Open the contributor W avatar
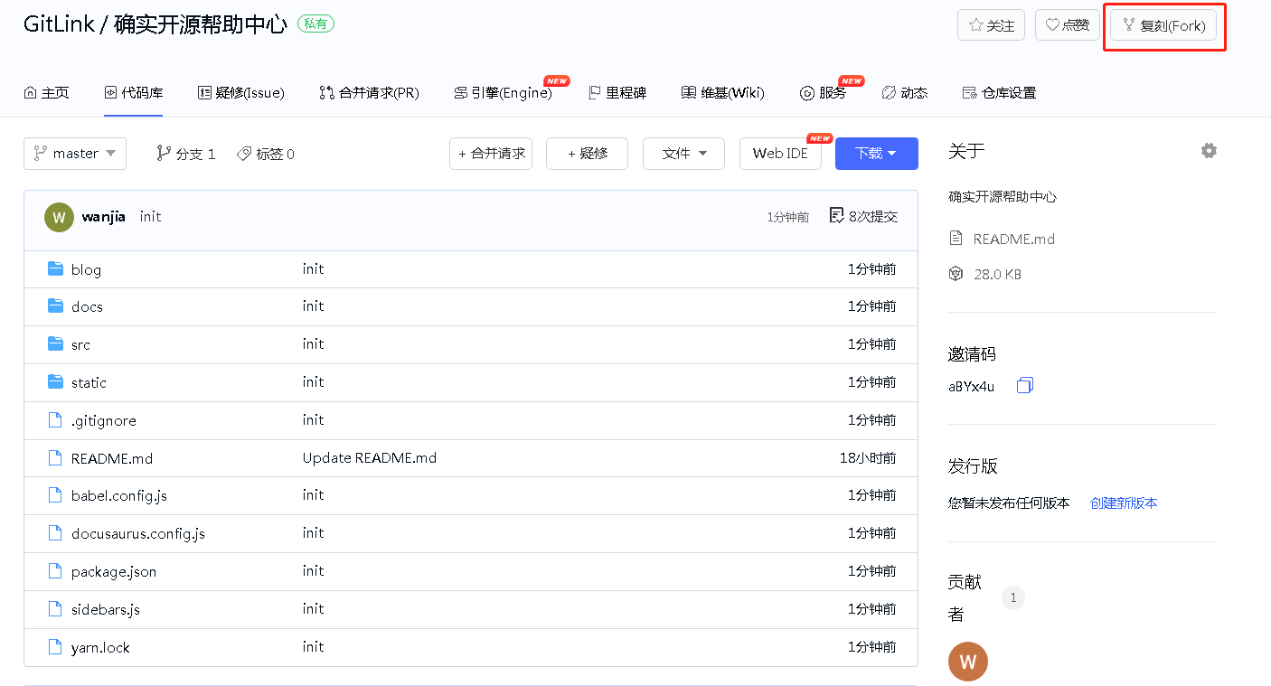 tap(967, 662)
